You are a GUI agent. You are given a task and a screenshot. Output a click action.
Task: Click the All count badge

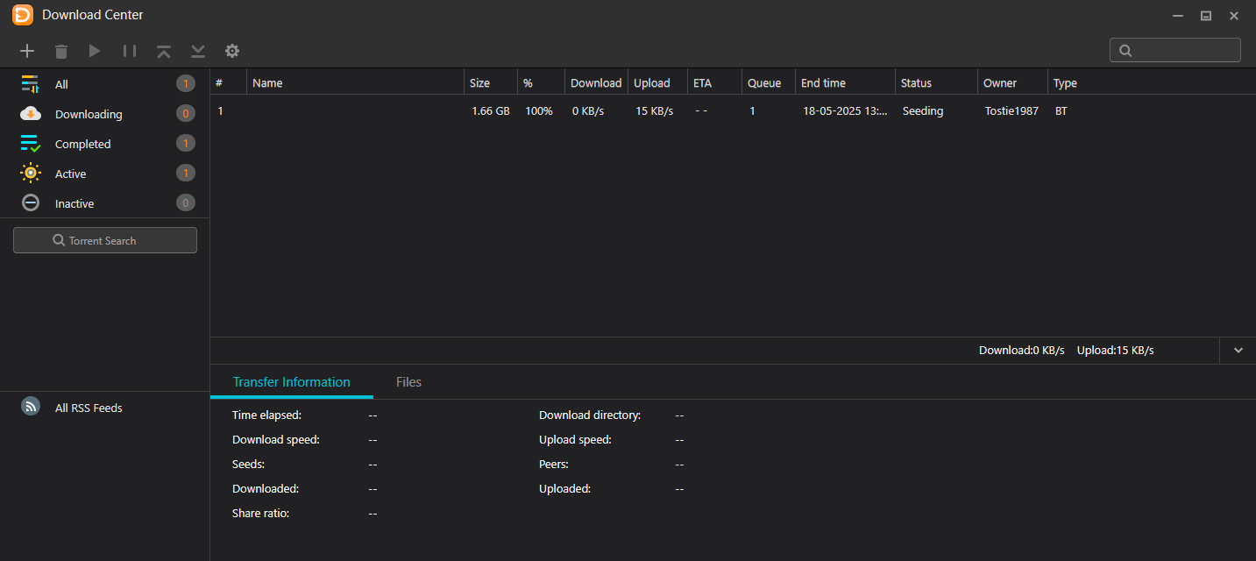pyautogui.click(x=185, y=84)
